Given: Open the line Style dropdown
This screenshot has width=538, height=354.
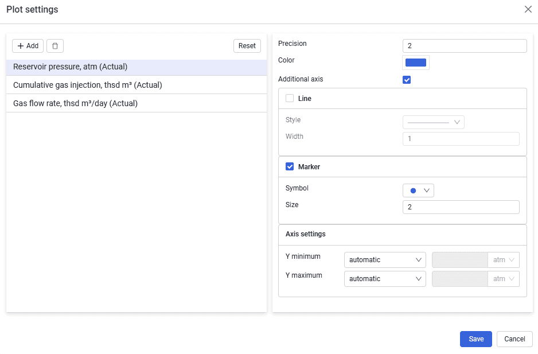Looking at the screenshot, I should [434, 122].
